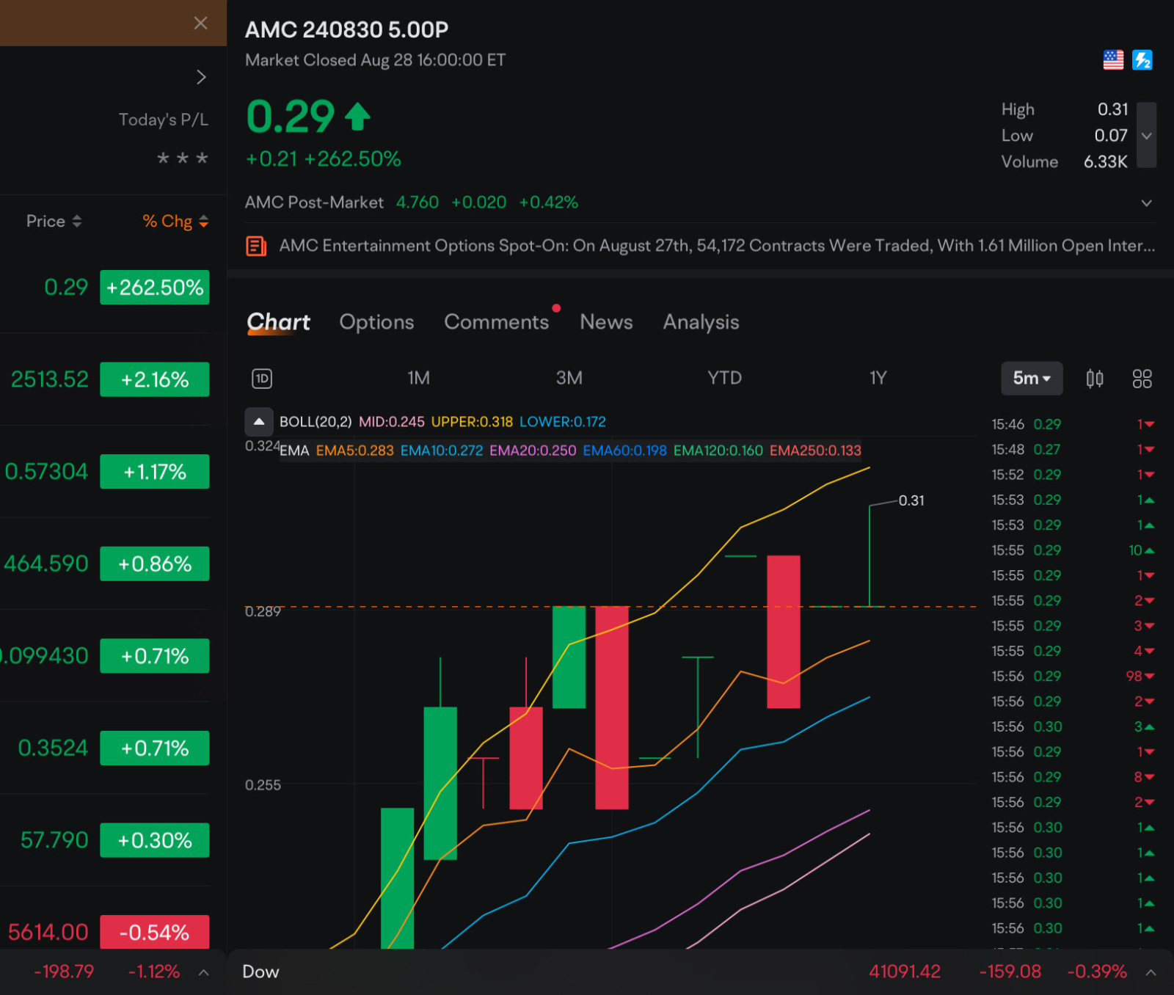Click the EMA indicator label
1174x995 pixels.
294,451
